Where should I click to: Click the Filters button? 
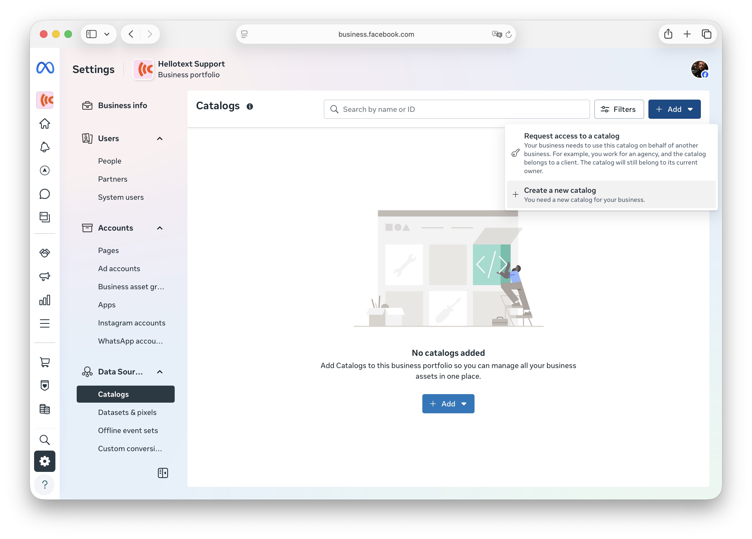tap(619, 109)
